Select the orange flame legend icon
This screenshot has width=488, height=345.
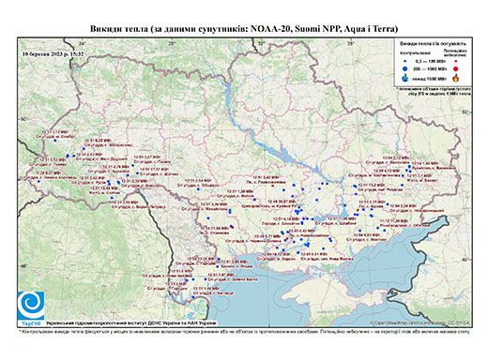(x=455, y=78)
